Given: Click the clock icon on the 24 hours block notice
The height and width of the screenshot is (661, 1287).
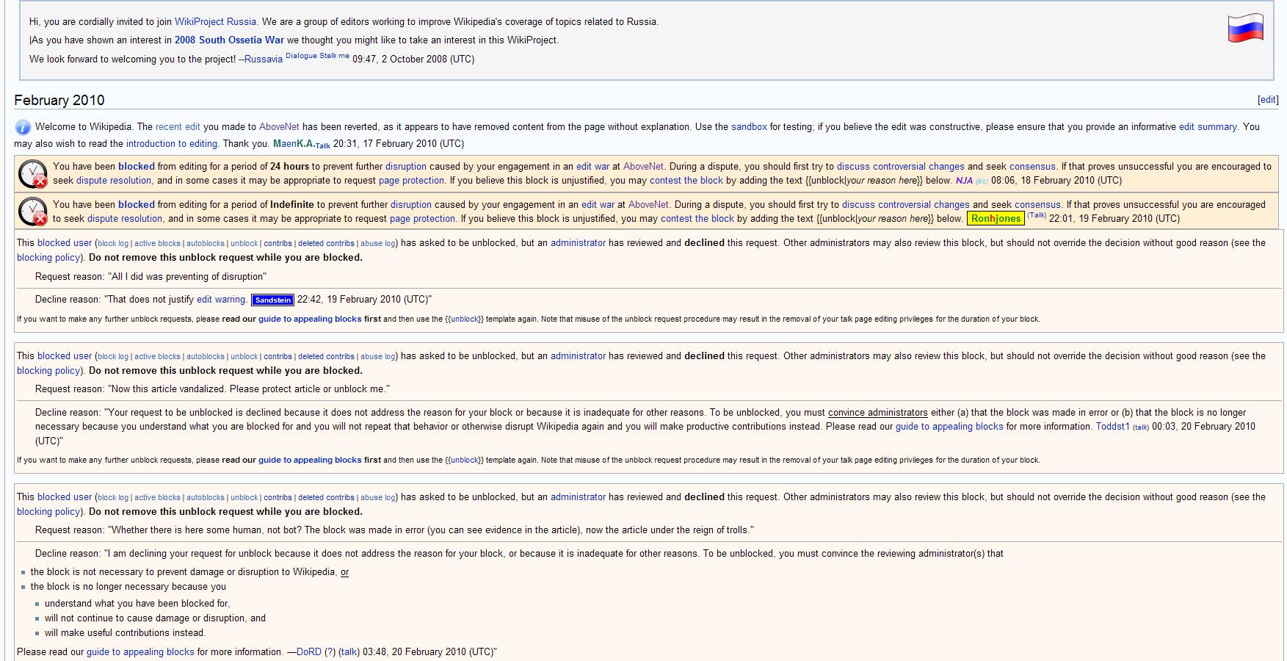Looking at the screenshot, I should pos(33,173).
